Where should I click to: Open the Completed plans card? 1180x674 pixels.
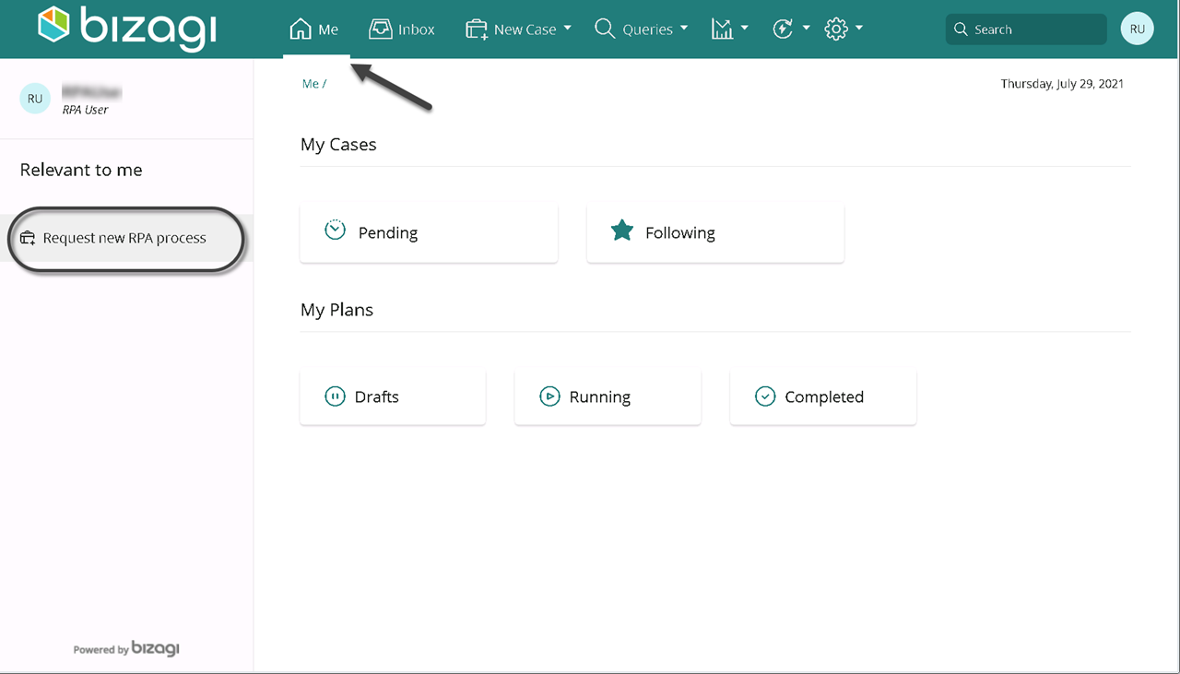[x=823, y=396]
